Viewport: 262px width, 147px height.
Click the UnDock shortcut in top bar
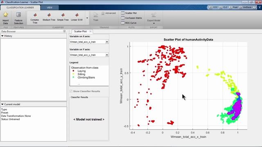pyautogui.click(x=245, y=7)
